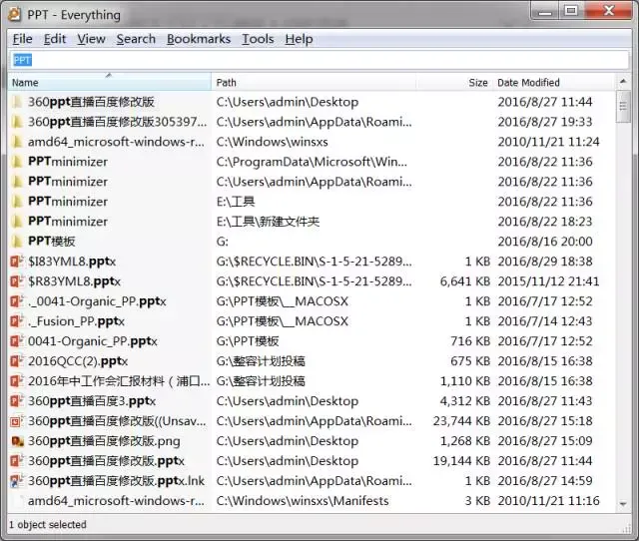Viewport: 639px width, 541px height.
Task: Select PPTminimizer folder icon in C:\ProgramData
Action: pyautogui.click(x=17, y=162)
